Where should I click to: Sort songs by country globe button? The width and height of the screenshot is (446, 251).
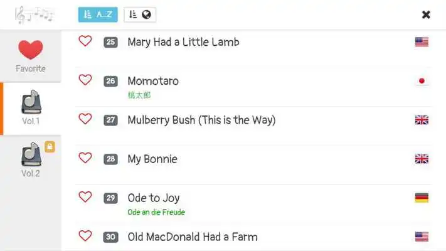pyautogui.click(x=140, y=14)
